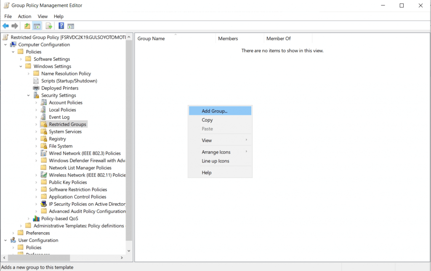Image resolution: width=431 pixels, height=271 pixels.
Task: Choose Add Group from context menu
Action: pos(214,111)
